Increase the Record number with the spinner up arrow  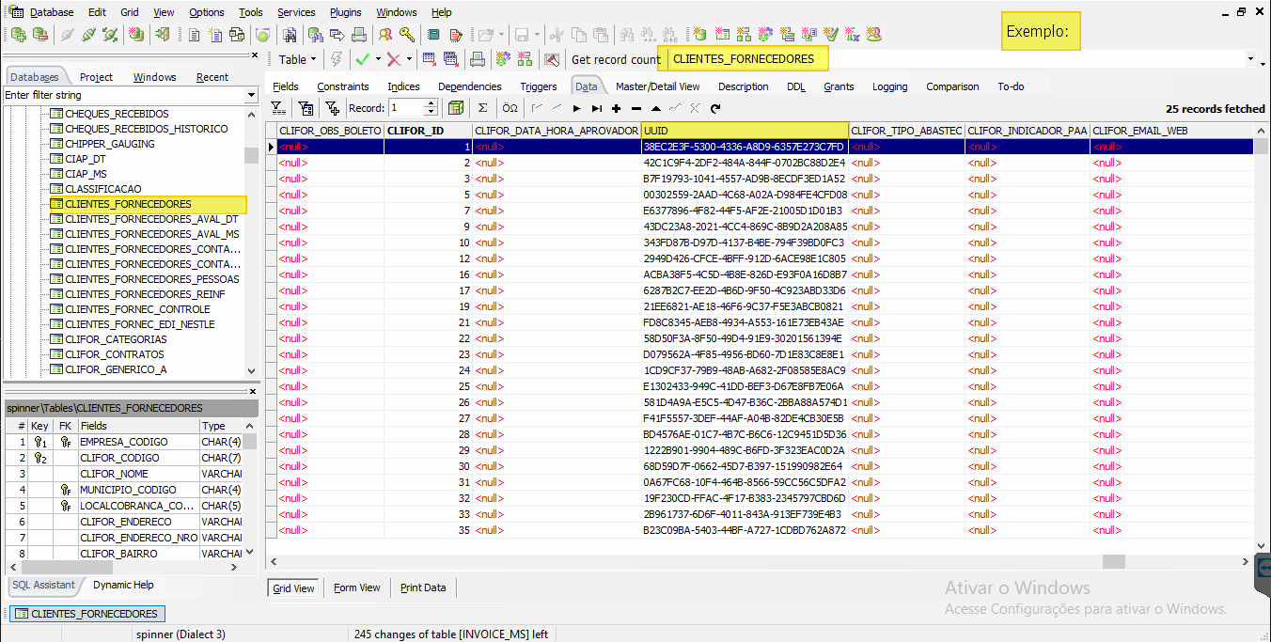click(432, 104)
